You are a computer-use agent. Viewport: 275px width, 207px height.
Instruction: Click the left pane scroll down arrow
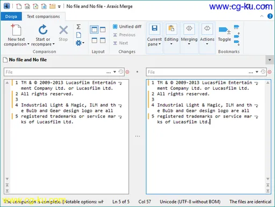7,179
